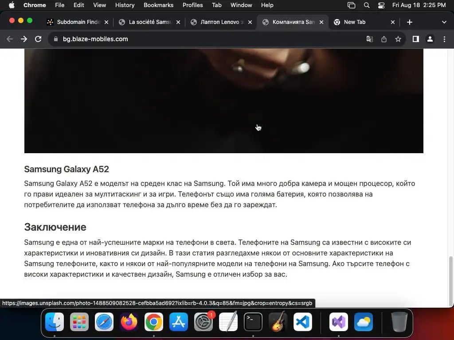This screenshot has height=340, width=454.
Task: Bookmark this tab with the star icon
Action: pos(398,39)
